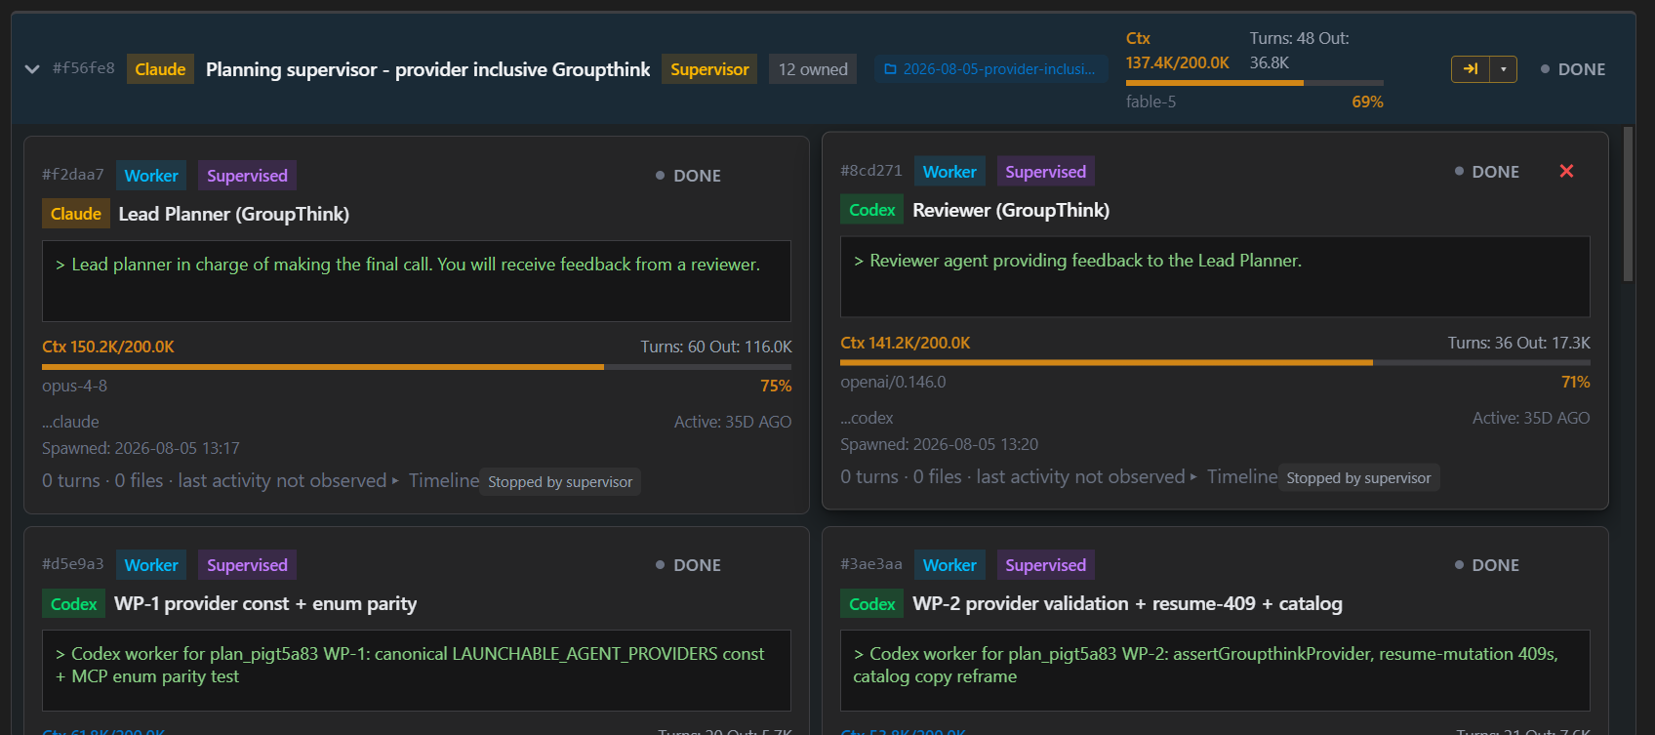The image size is (1655, 735).
Task: Select the Claude badge beside #f56fe8
Action: click(160, 69)
